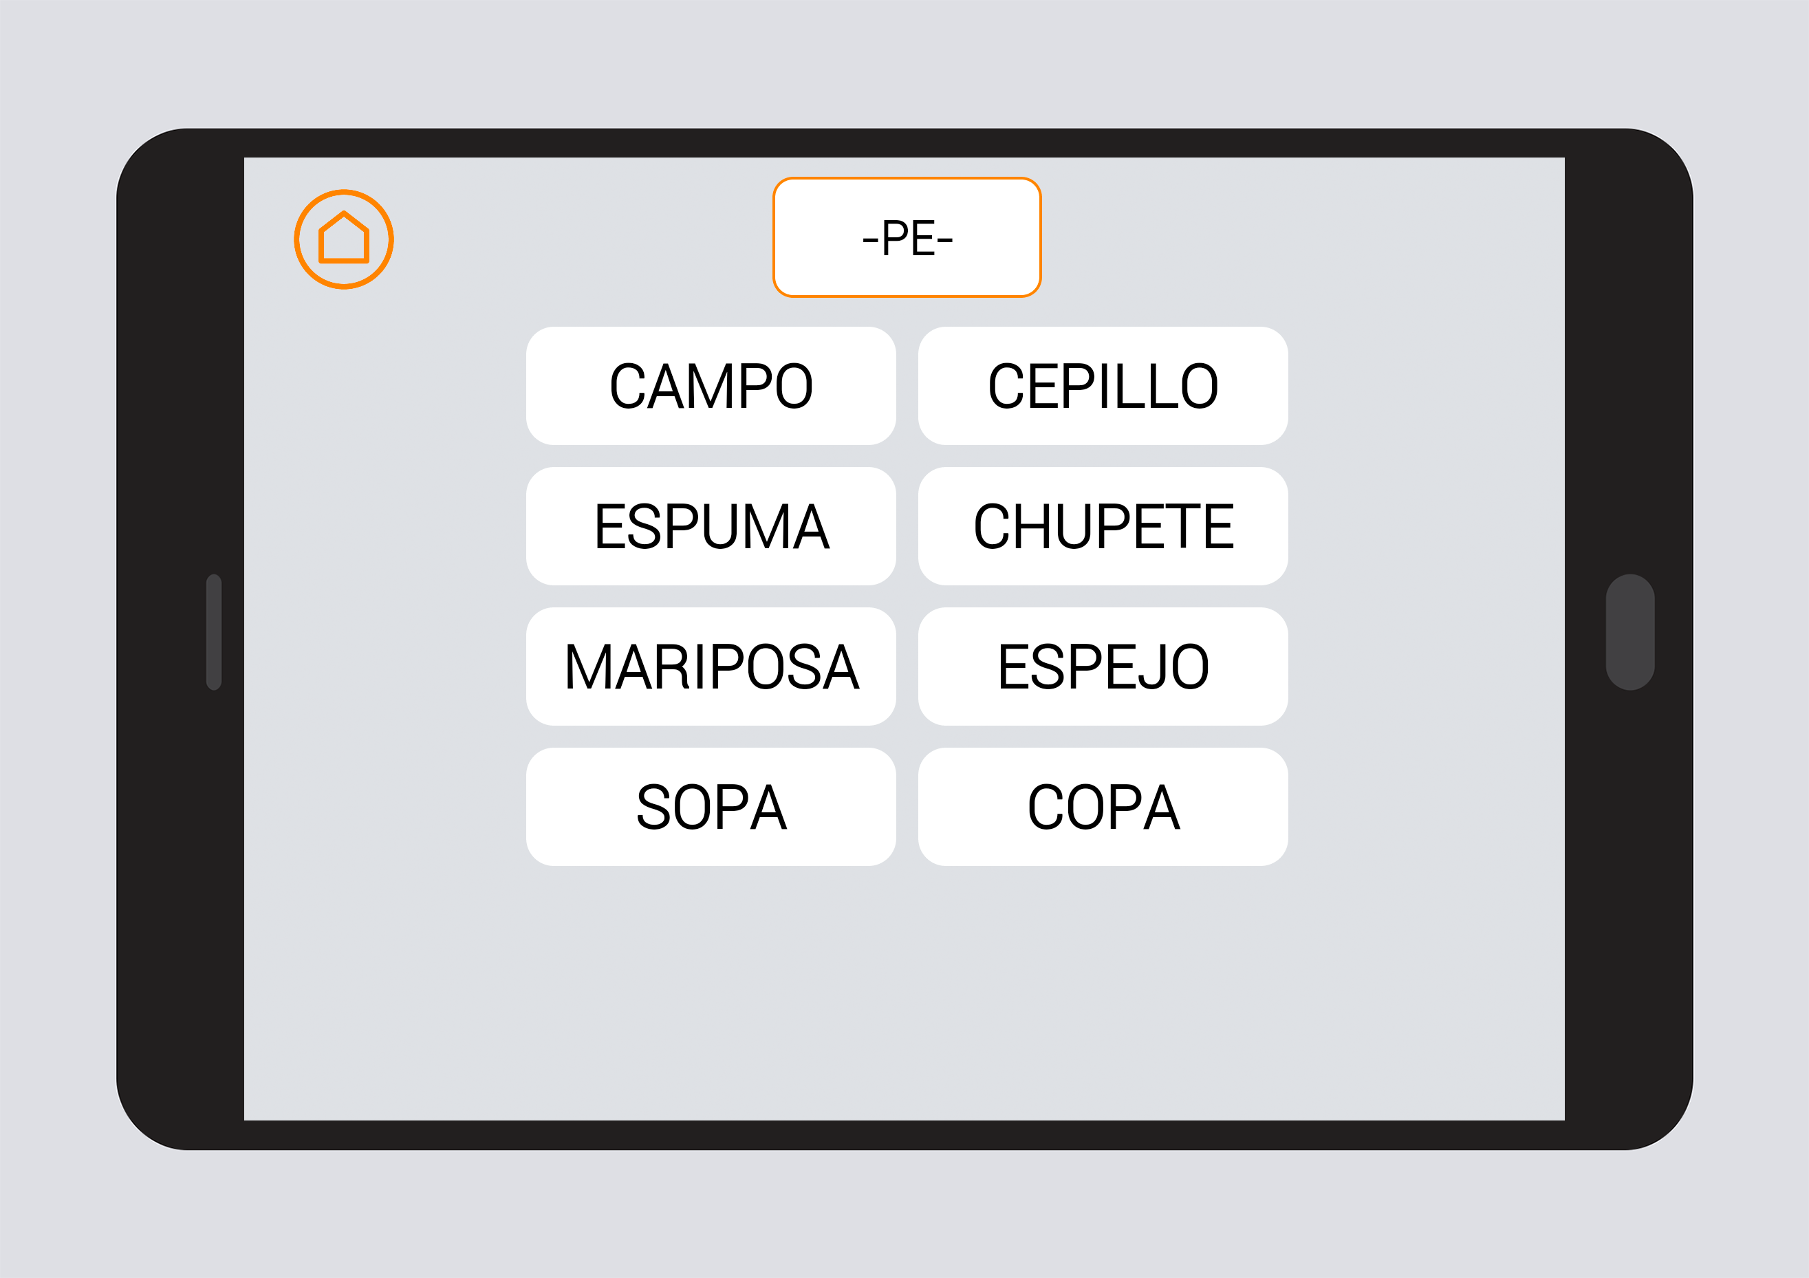Select the first word in left column, CAMPO
Screen dimensions: 1809x1278
[x=711, y=386]
